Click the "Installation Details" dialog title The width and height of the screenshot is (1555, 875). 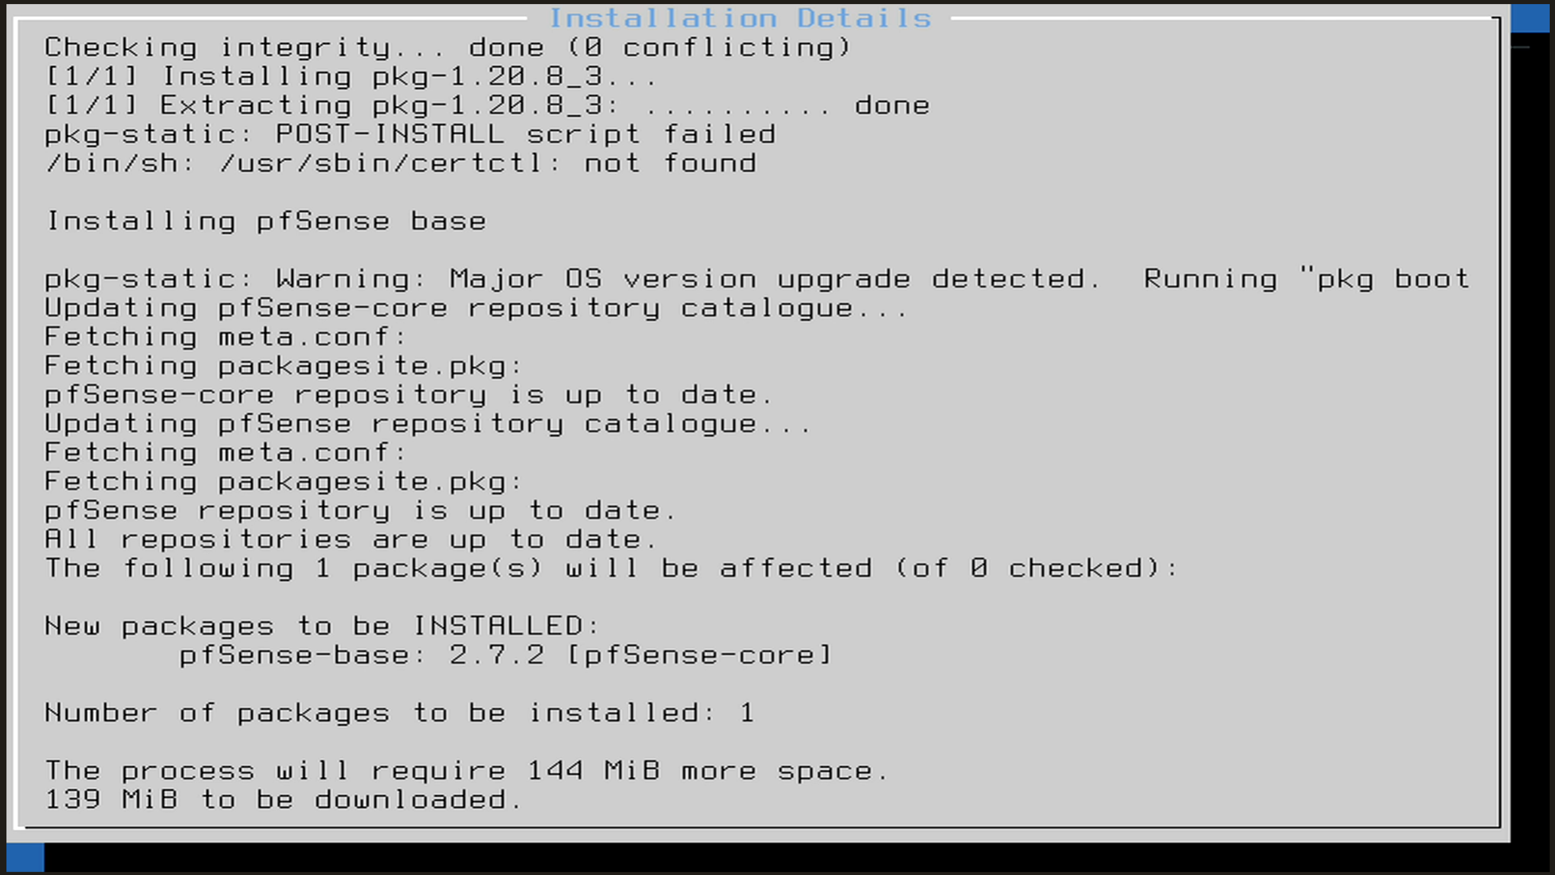point(740,18)
